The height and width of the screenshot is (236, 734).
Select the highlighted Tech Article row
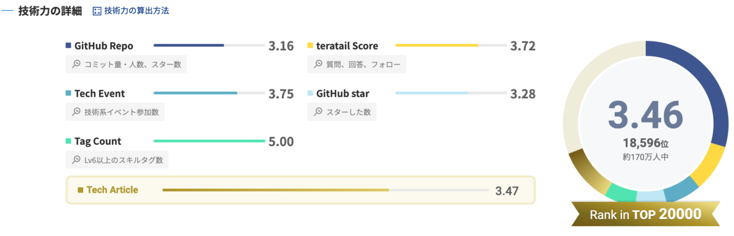(300, 190)
